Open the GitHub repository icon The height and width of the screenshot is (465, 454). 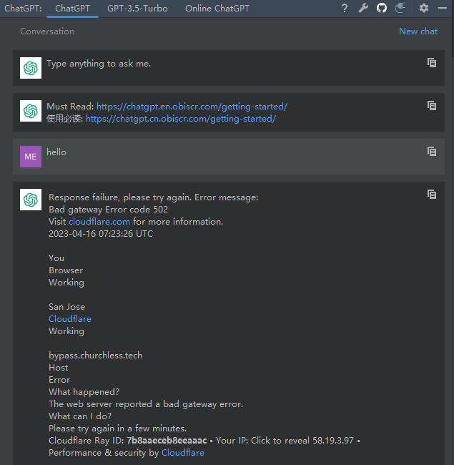(x=382, y=8)
